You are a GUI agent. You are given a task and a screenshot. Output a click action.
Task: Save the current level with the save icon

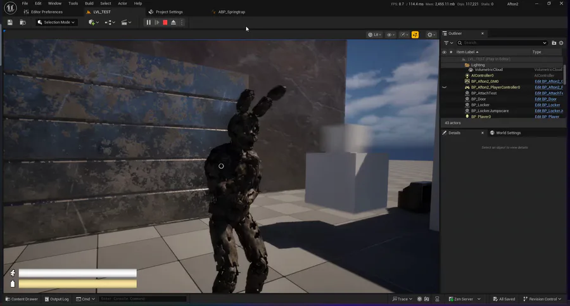(9, 23)
